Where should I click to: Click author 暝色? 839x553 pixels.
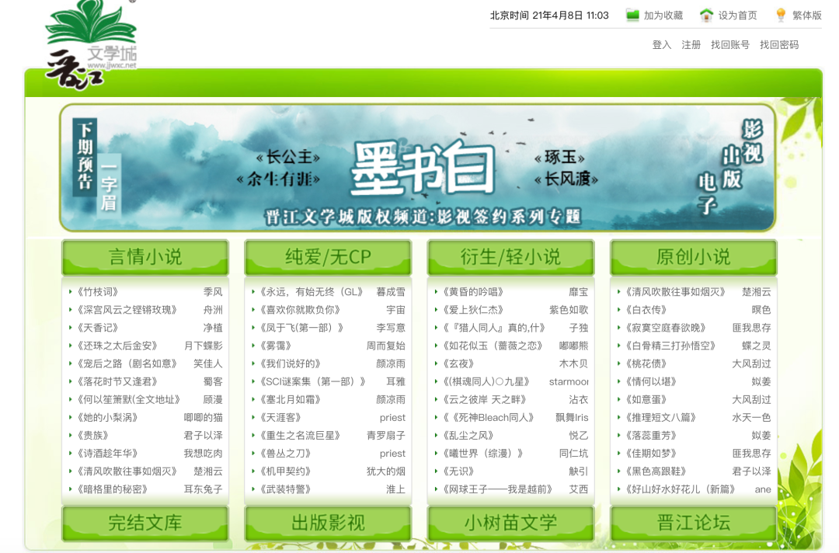[x=761, y=310]
